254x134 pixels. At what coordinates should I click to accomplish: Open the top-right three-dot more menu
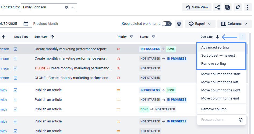tap(248, 7)
